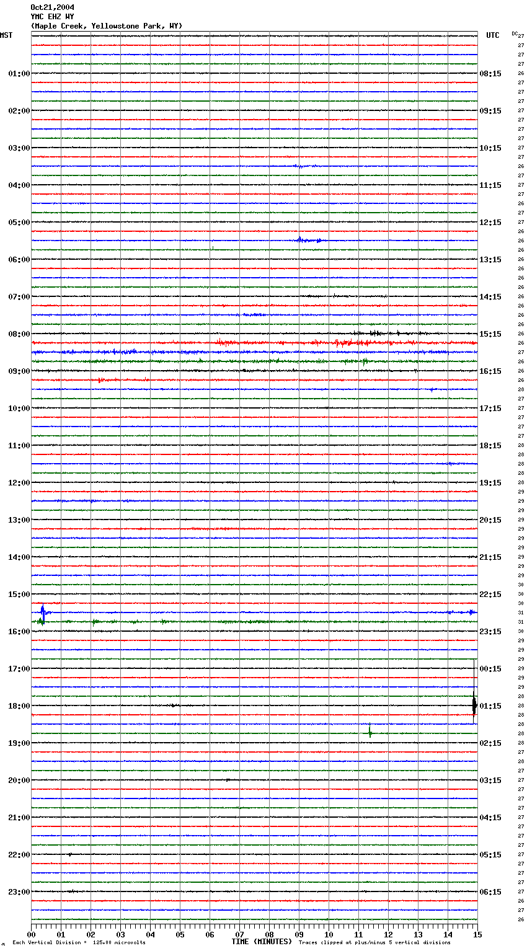The width and height of the screenshot is (527, 951).
Task: Click the UTC time label '02:15'
Action: click(490, 743)
